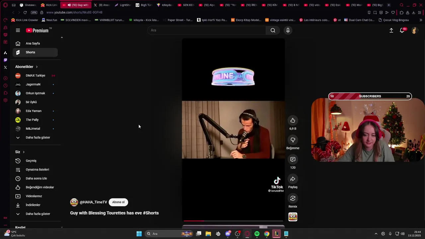Show bookmarks overflow chevron
Image resolution: width=425 pixels, height=239 pixels.
pos(421,20)
